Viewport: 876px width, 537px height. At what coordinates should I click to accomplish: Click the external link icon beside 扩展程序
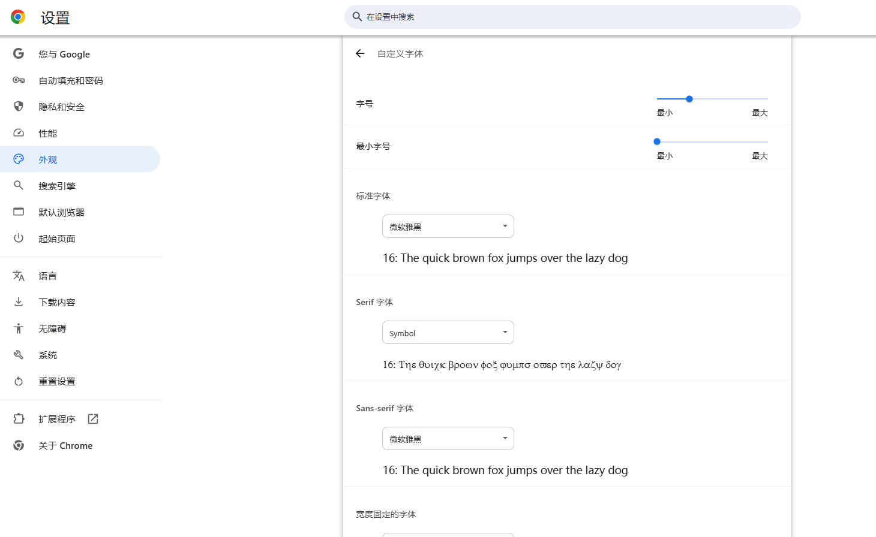tap(93, 419)
